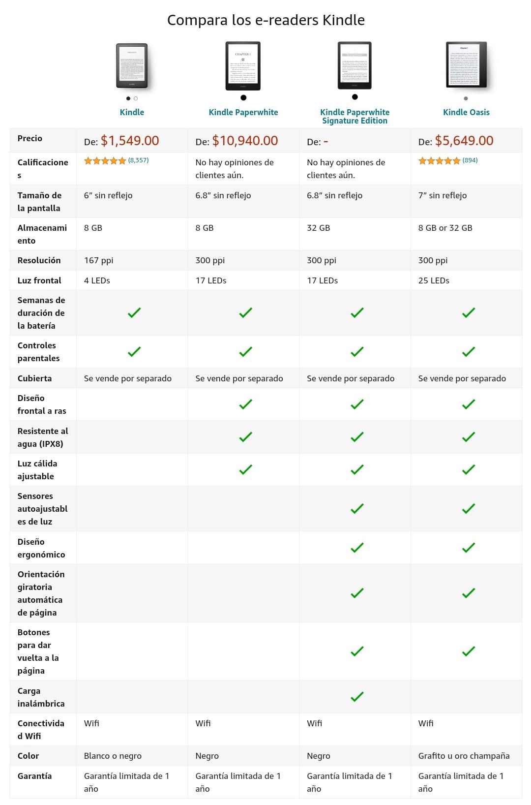Image resolution: width=531 pixels, height=805 pixels.
Task: Open the Kindle Oasis title link
Action: (x=466, y=112)
